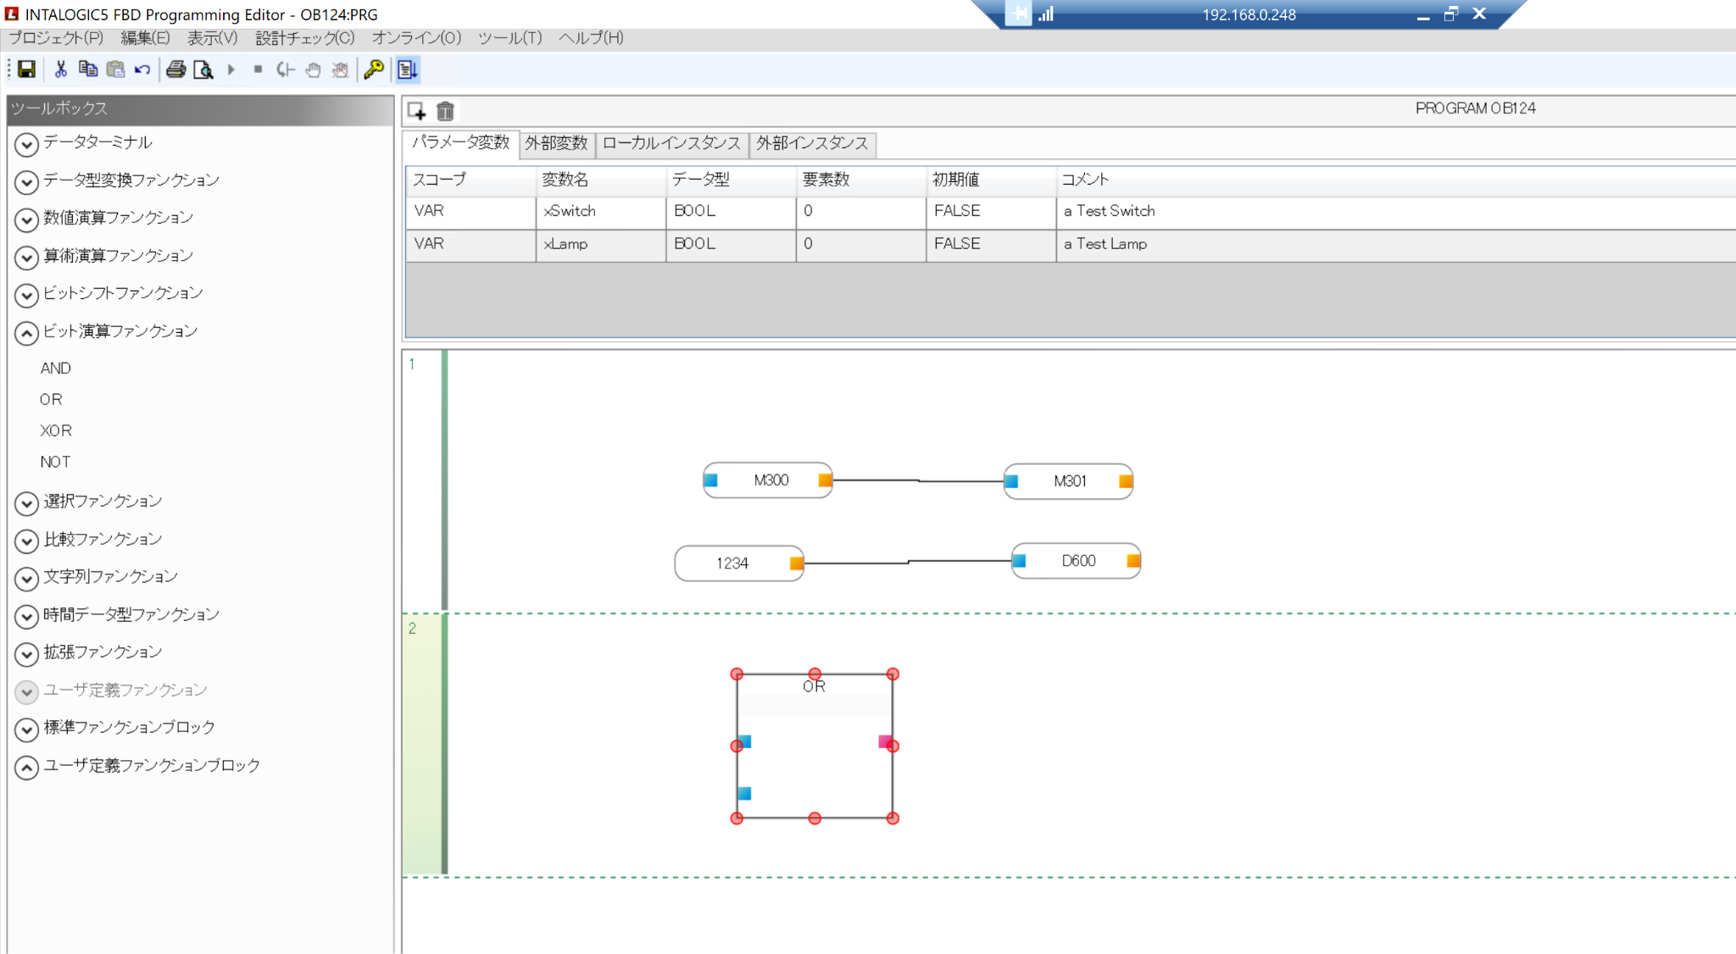
Task: Click the Save floppy disk icon
Action: (x=26, y=69)
